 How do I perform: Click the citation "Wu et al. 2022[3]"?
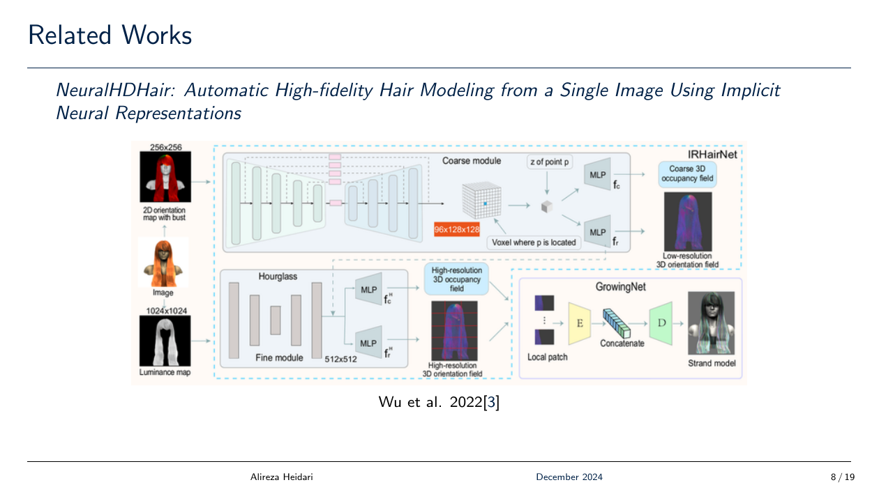click(x=439, y=402)
